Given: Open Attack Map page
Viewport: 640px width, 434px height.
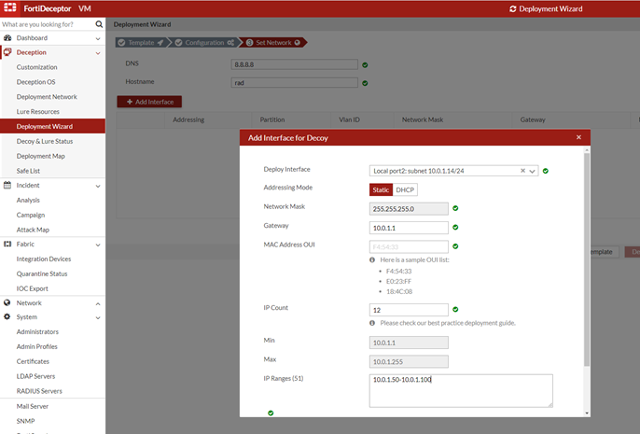Looking at the screenshot, I should [x=33, y=230].
